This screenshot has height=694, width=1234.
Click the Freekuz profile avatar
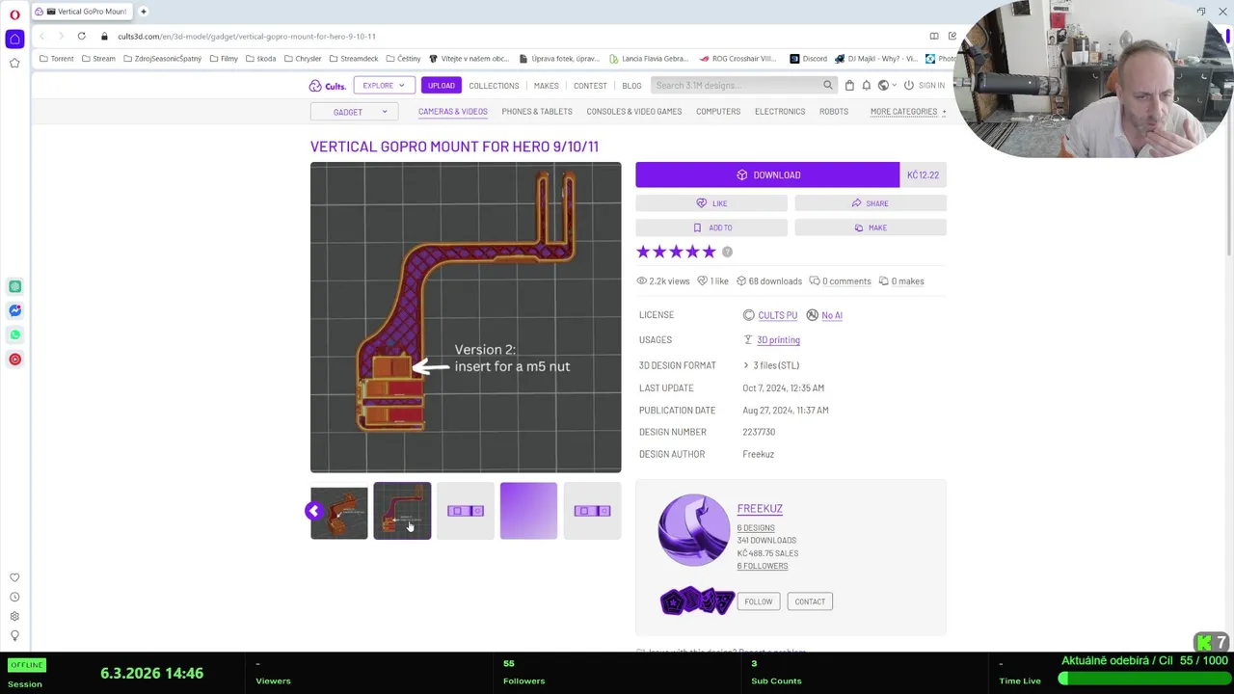coord(694,530)
